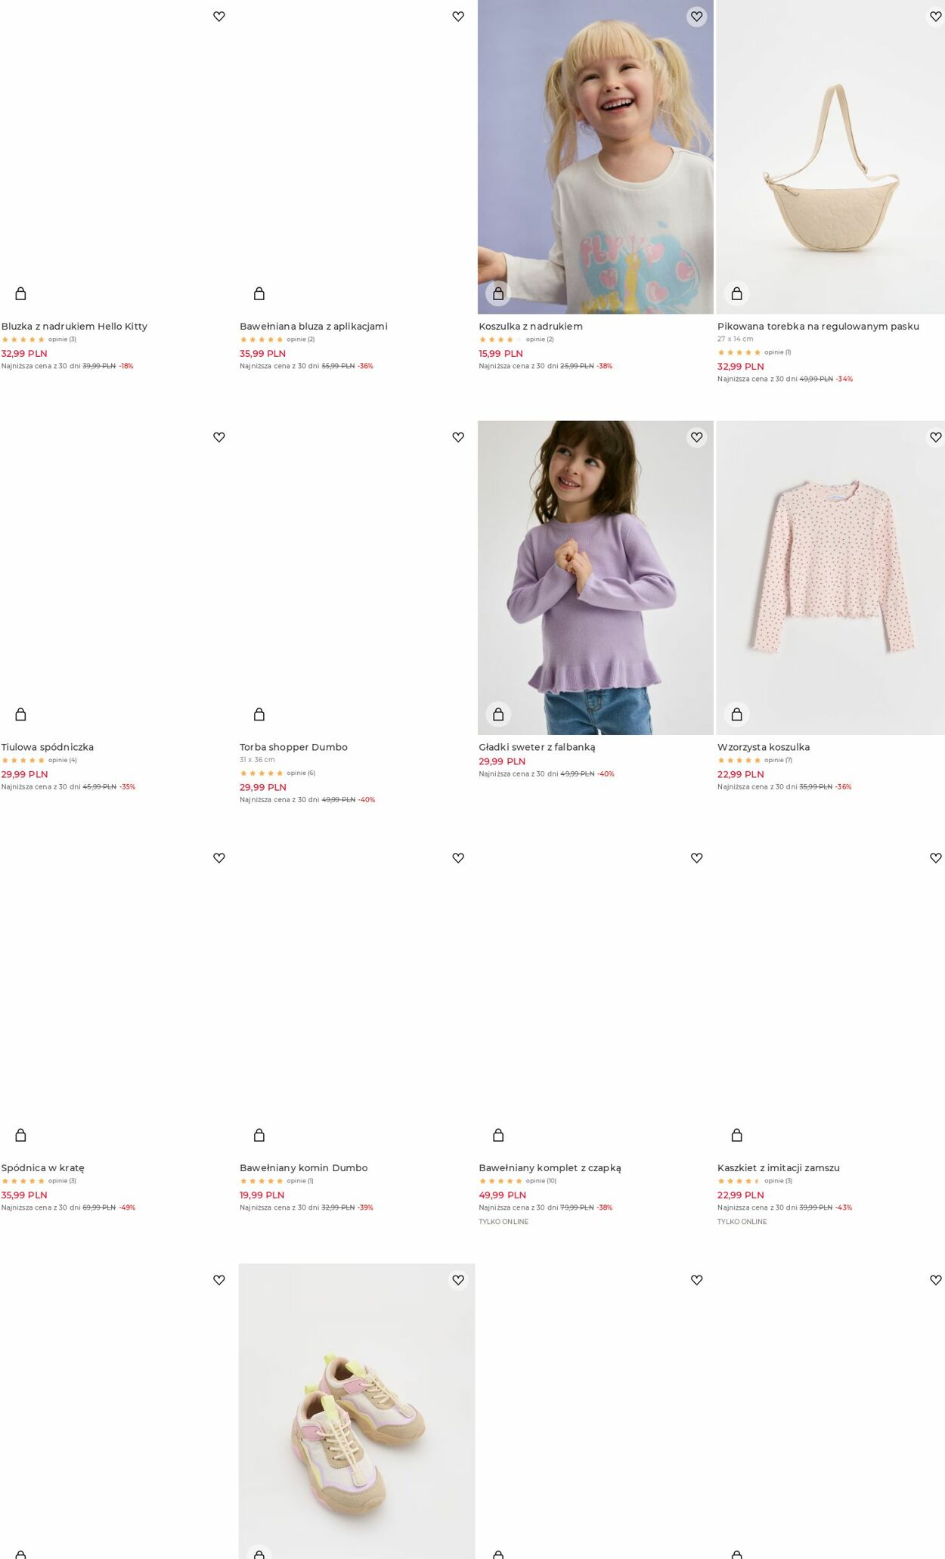Add Wzorzysta koszulka to favorites
The height and width of the screenshot is (1559, 945).
coord(935,437)
